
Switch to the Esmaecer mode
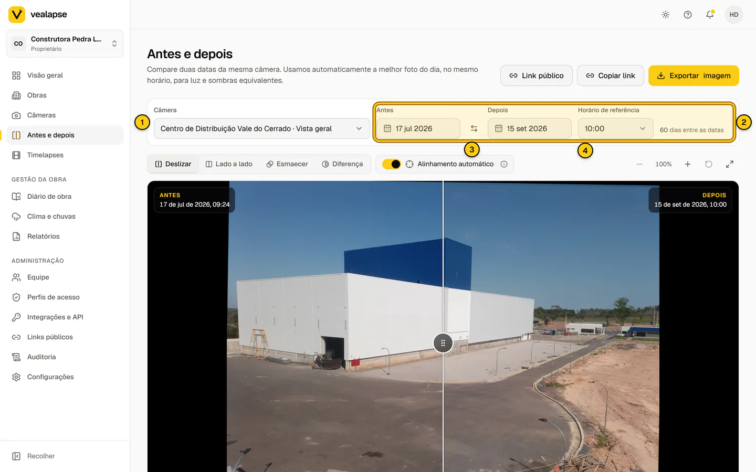[287, 164]
